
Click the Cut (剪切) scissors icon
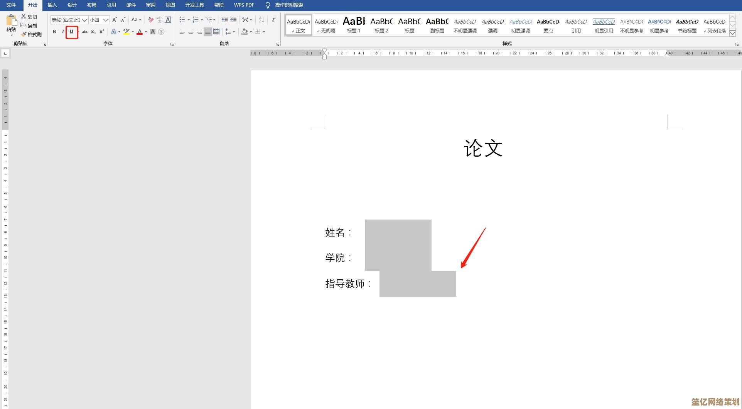pos(24,17)
